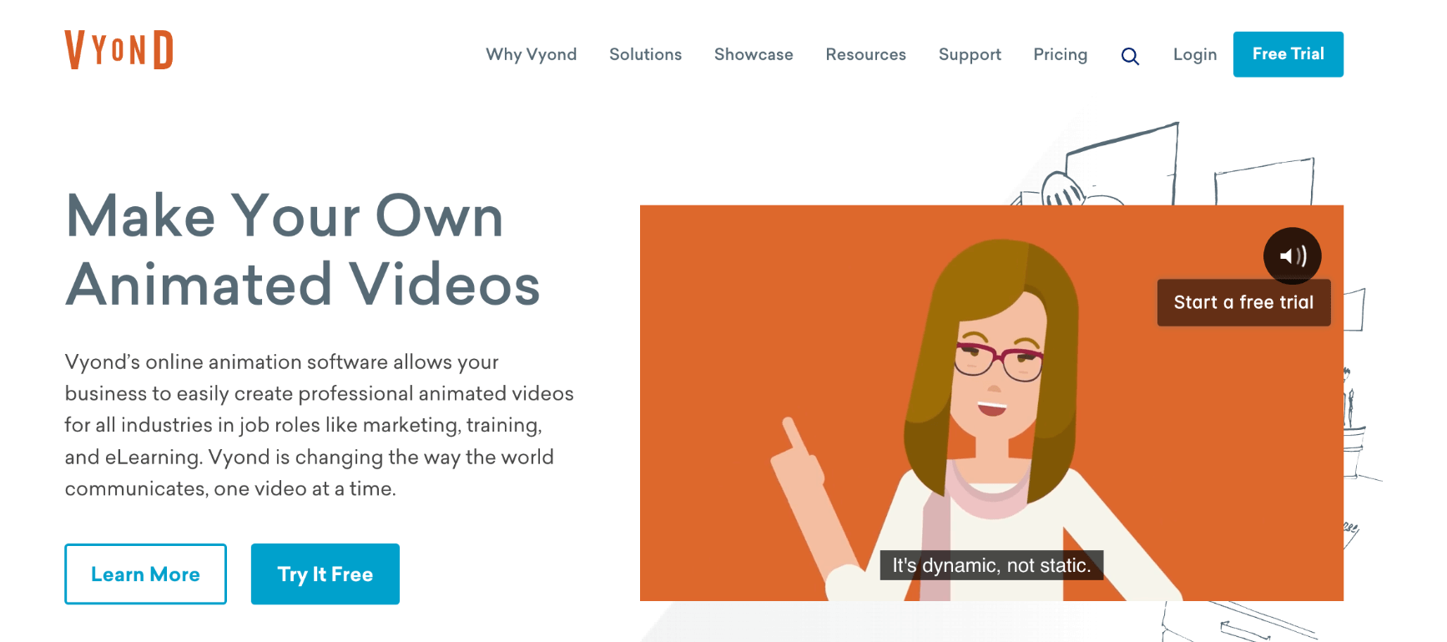
Task: Click the Vyond logo
Action: click(x=119, y=50)
